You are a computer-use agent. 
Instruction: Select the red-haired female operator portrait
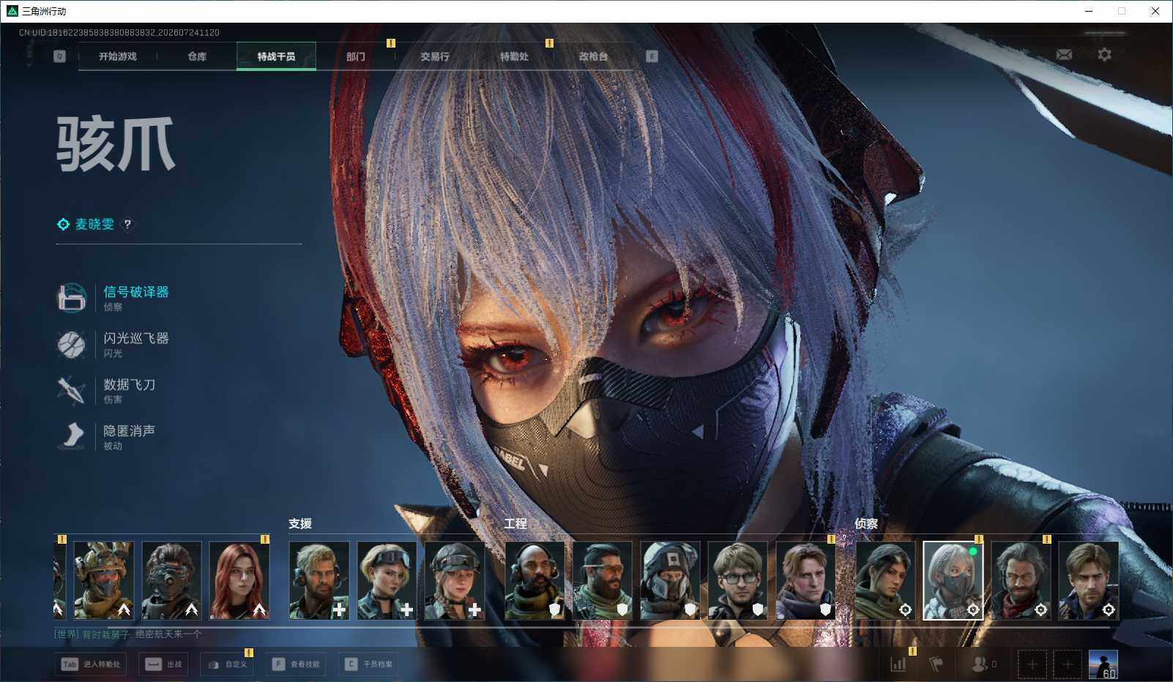click(239, 581)
